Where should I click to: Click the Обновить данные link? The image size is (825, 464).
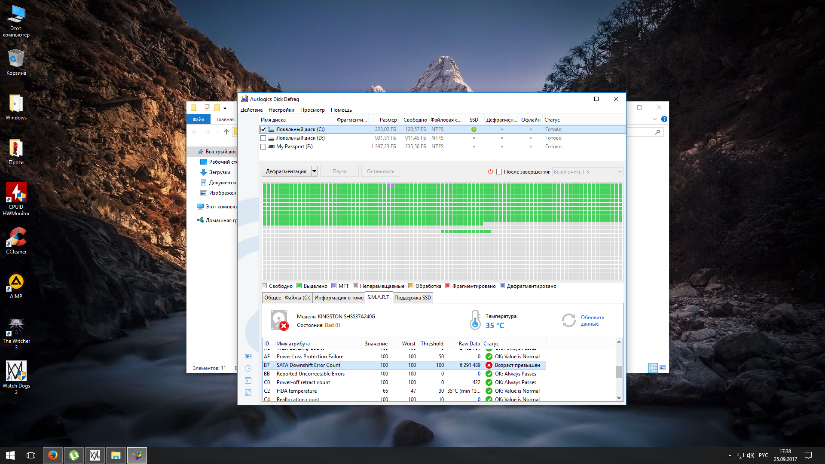tap(592, 321)
